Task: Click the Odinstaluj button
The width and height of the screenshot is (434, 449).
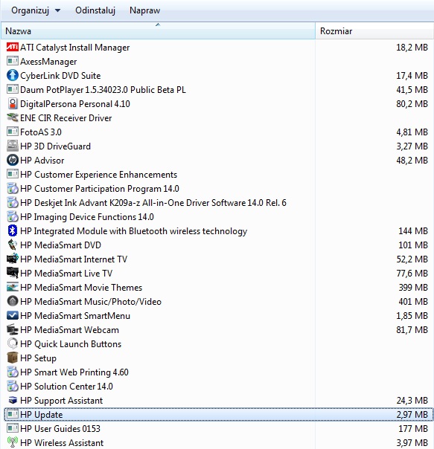Action: (95, 10)
